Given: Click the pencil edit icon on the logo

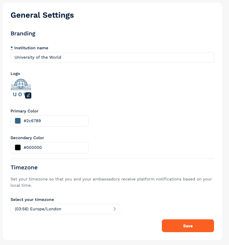Looking at the screenshot, I should click(28, 95).
